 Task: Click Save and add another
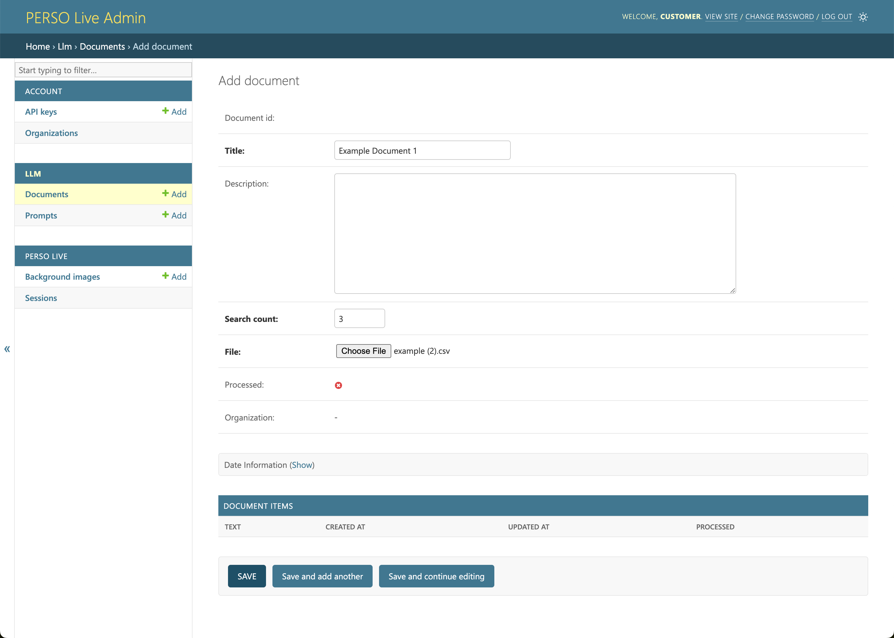pos(322,576)
